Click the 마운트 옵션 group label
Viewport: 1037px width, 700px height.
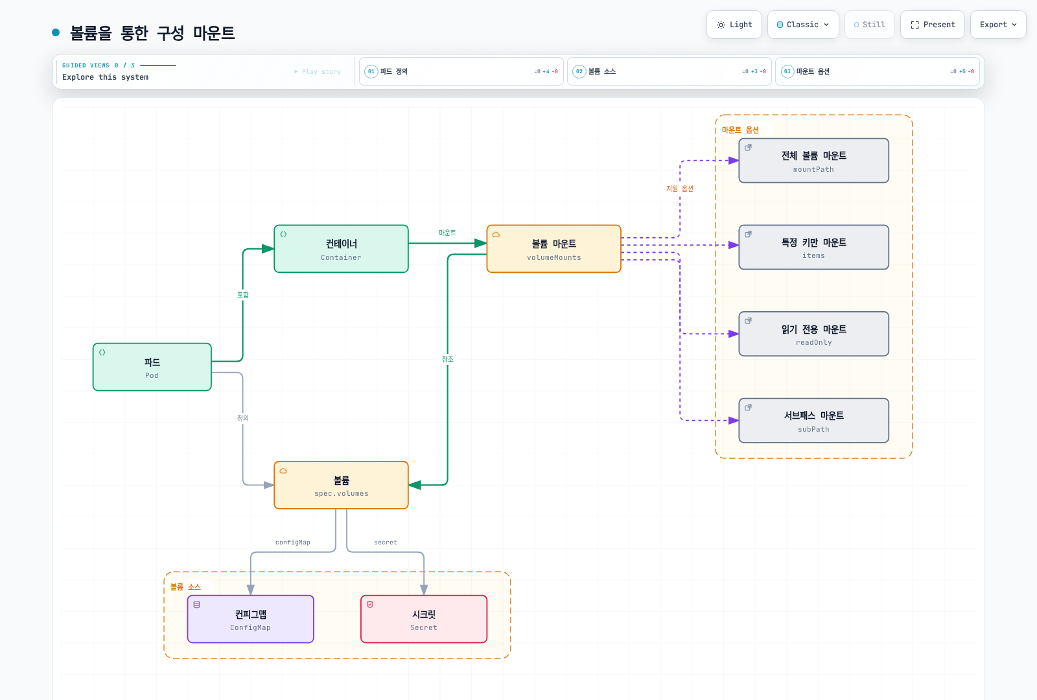pyautogui.click(x=740, y=130)
